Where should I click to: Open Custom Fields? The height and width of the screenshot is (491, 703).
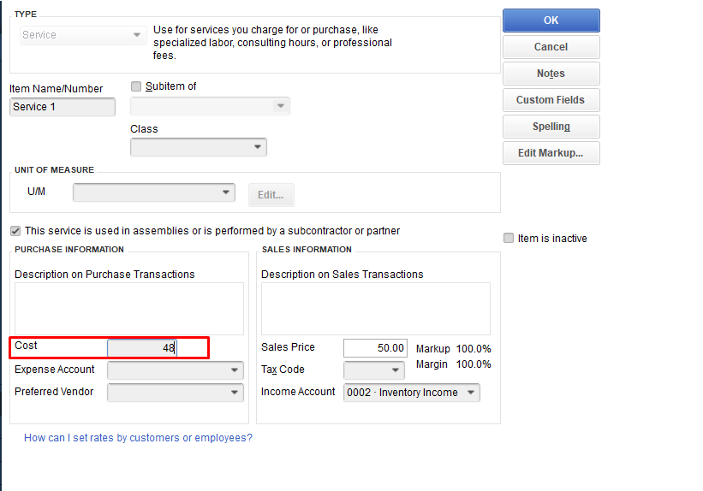pyautogui.click(x=551, y=100)
